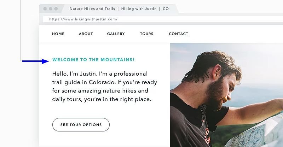Select TOURS in the navigation bar
The height and width of the screenshot is (147, 283).
click(146, 34)
